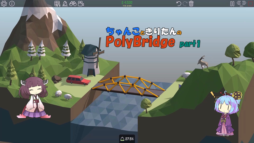Viewport: 254px width, 143px height.
Task: Redo the bridge edit
Action: [185, 3]
